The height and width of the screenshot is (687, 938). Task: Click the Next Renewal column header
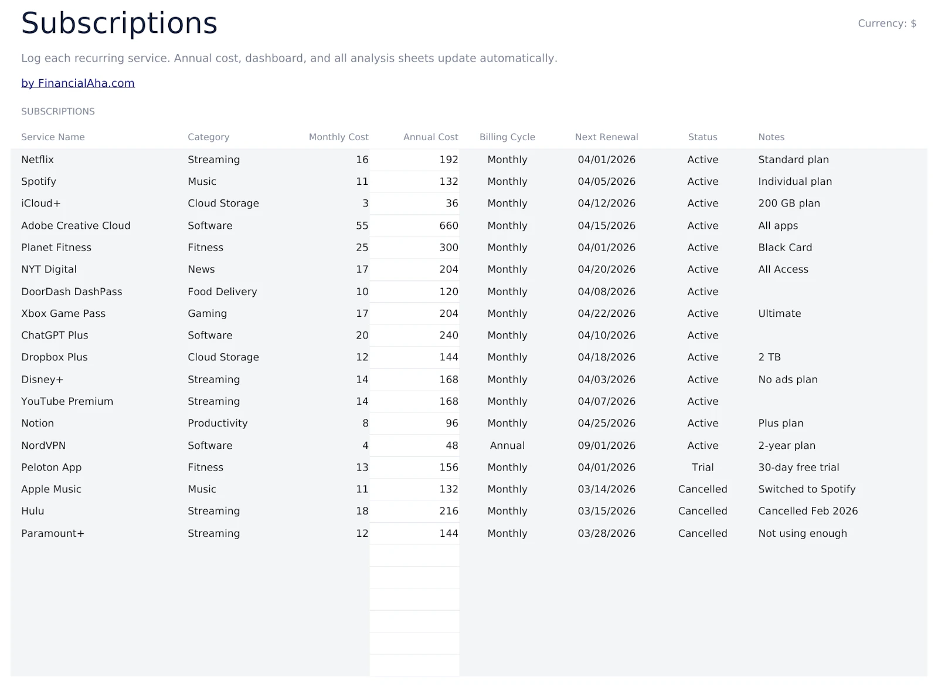pyautogui.click(x=607, y=137)
